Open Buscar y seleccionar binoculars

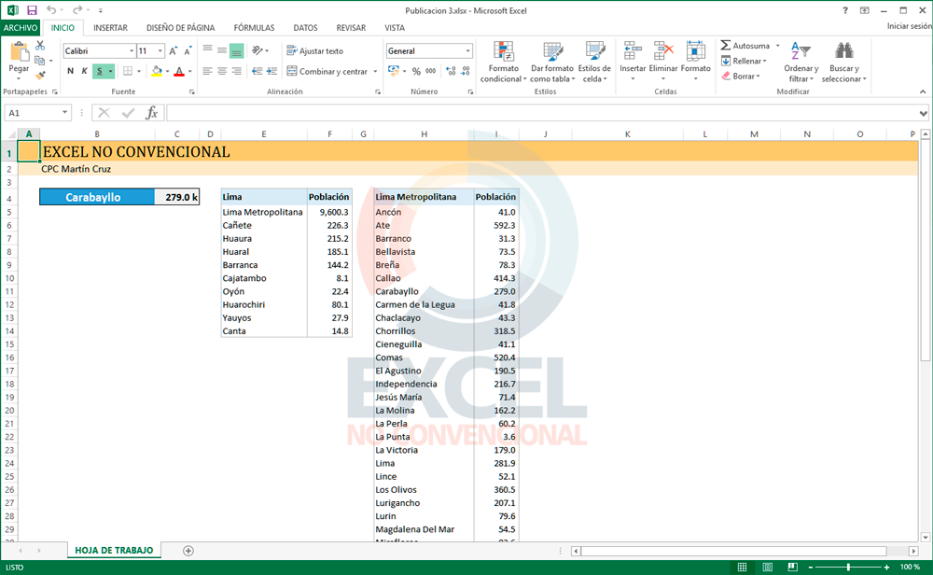coord(843,62)
